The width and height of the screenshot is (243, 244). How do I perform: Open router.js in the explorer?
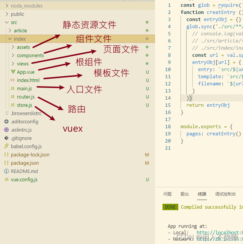[x=26, y=97]
